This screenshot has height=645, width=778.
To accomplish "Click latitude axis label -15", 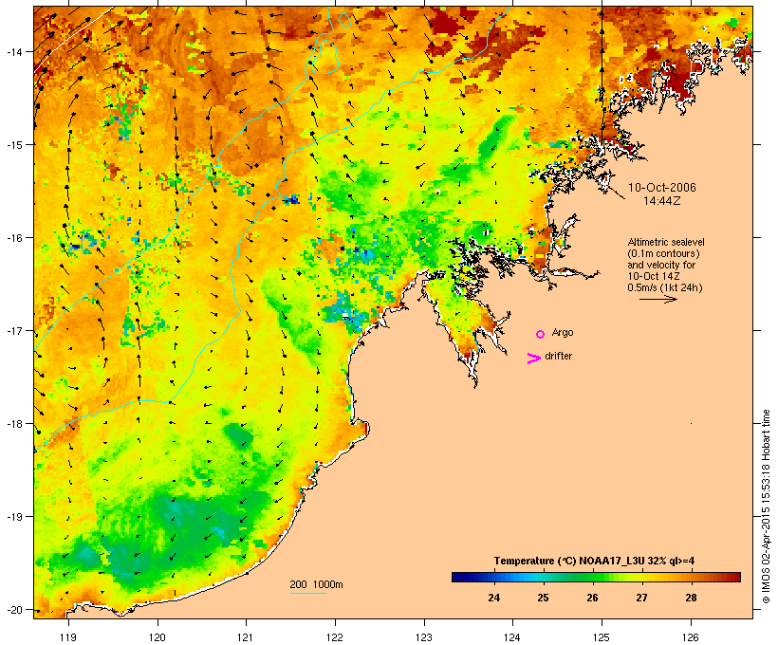I will [13, 145].
